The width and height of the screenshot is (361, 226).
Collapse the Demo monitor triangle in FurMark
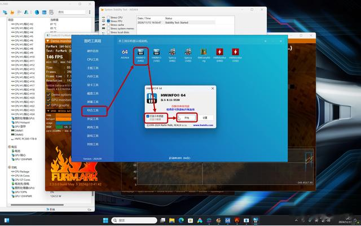[47, 41]
